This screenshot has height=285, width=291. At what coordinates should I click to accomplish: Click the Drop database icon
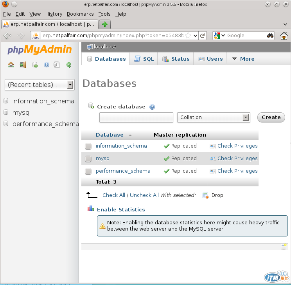pyautogui.click(x=205, y=195)
